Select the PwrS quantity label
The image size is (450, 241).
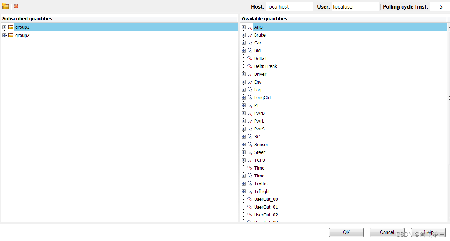point(259,129)
